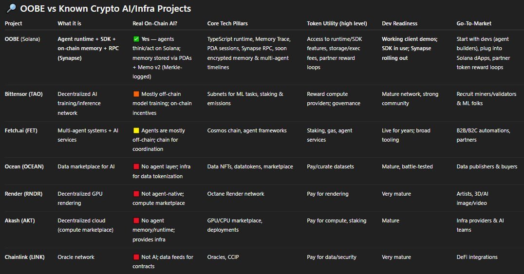Click the 'Data publishers & buyers' cell
524x274 pixels.
(487, 167)
